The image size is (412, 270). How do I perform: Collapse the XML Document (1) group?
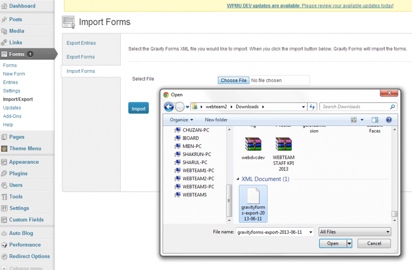coord(238,179)
